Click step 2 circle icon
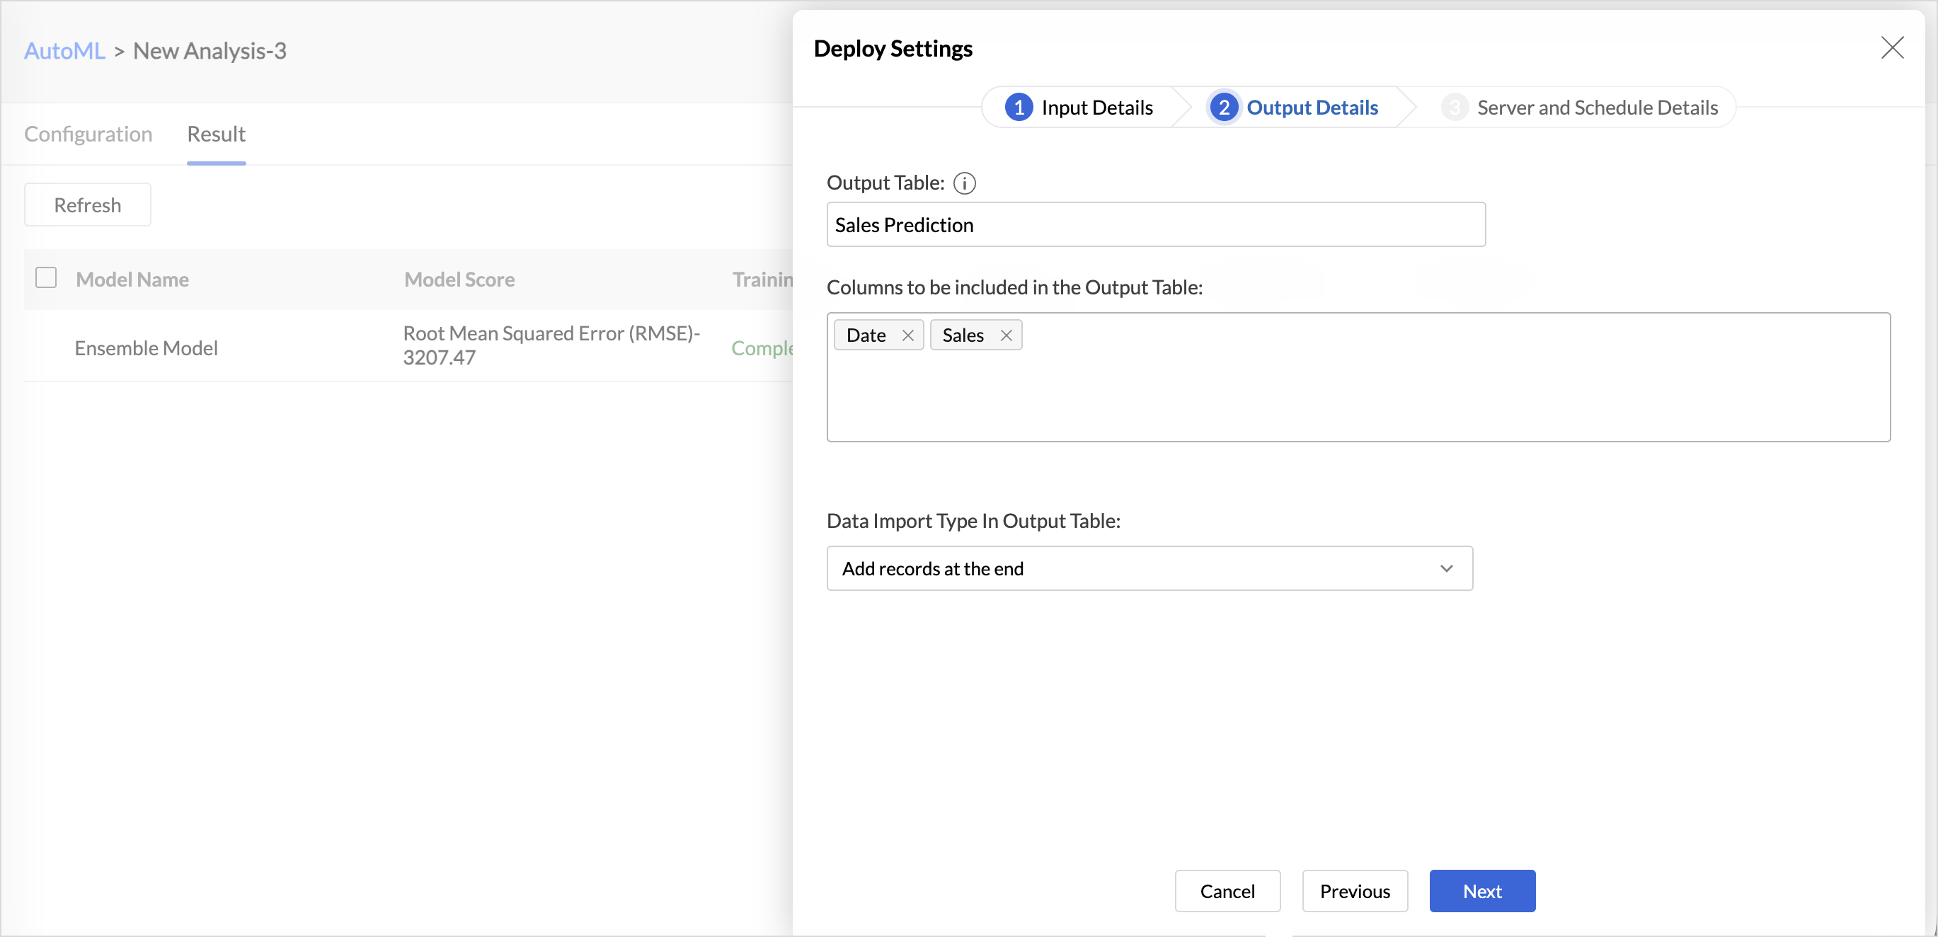 (x=1223, y=108)
